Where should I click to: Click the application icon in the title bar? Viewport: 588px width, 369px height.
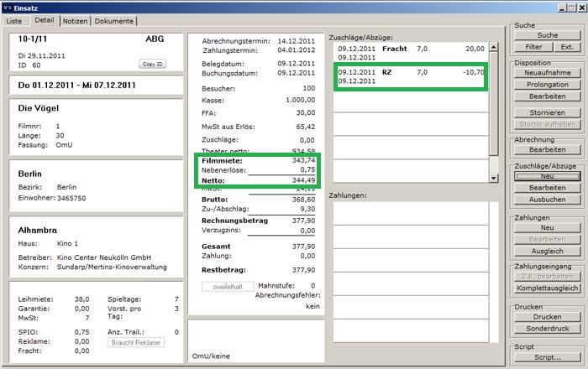(8, 7)
